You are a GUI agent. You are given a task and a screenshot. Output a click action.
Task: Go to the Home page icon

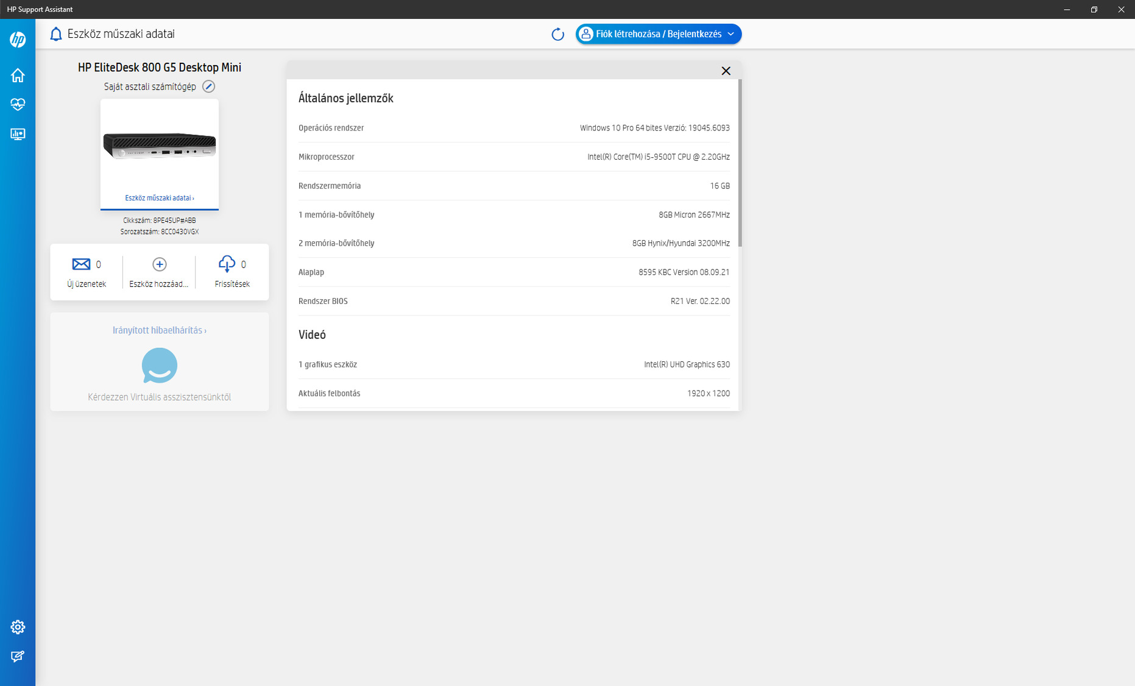[x=18, y=75]
